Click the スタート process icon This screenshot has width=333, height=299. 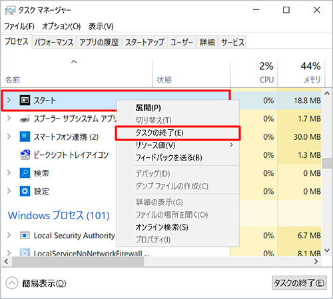click(25, 101)
